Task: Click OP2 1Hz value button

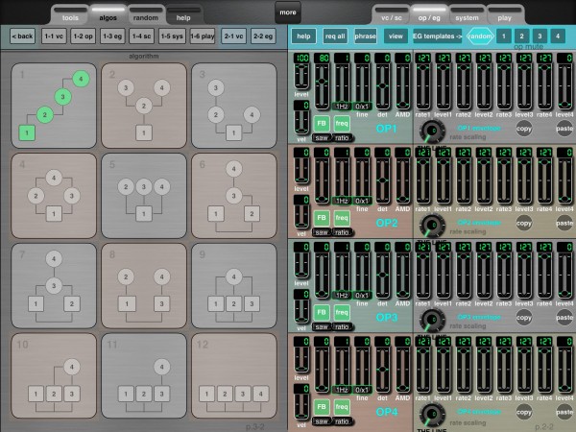Action: [342, 201]
